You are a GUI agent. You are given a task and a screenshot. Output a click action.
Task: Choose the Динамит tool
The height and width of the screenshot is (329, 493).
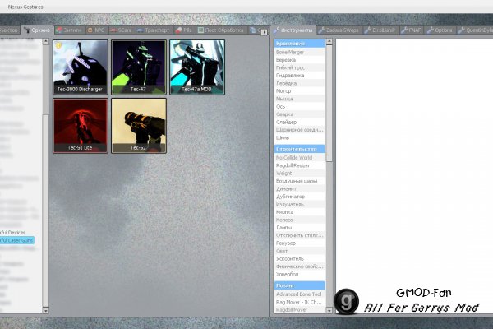[299, 188]
